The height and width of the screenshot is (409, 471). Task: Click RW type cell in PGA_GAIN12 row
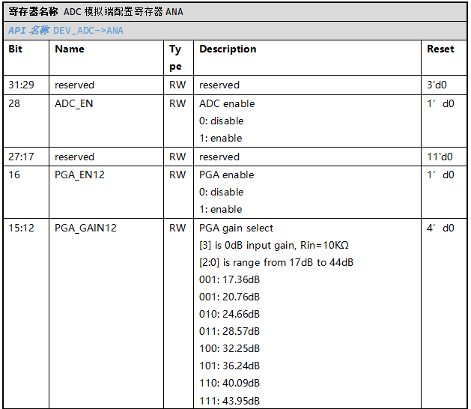coord(177,228)
